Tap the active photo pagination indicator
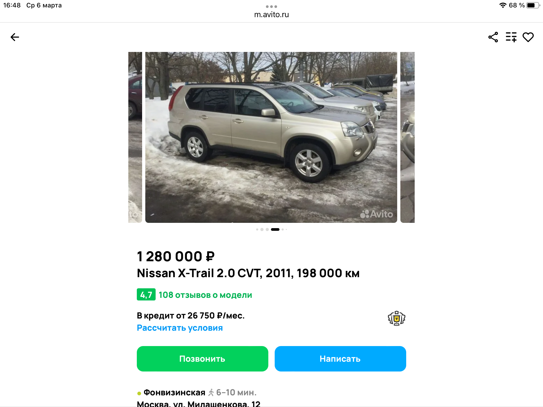 275,229
